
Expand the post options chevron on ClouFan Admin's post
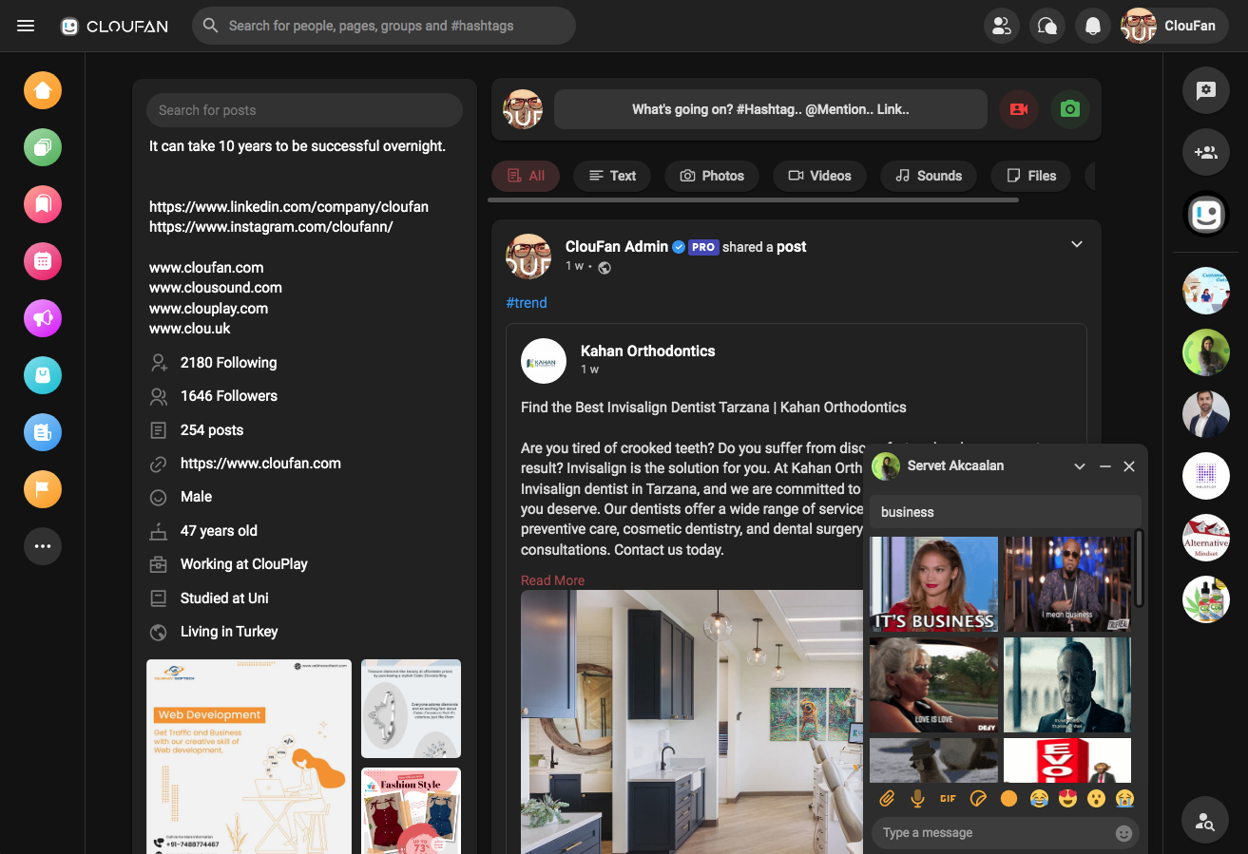tap(1077, 245)
